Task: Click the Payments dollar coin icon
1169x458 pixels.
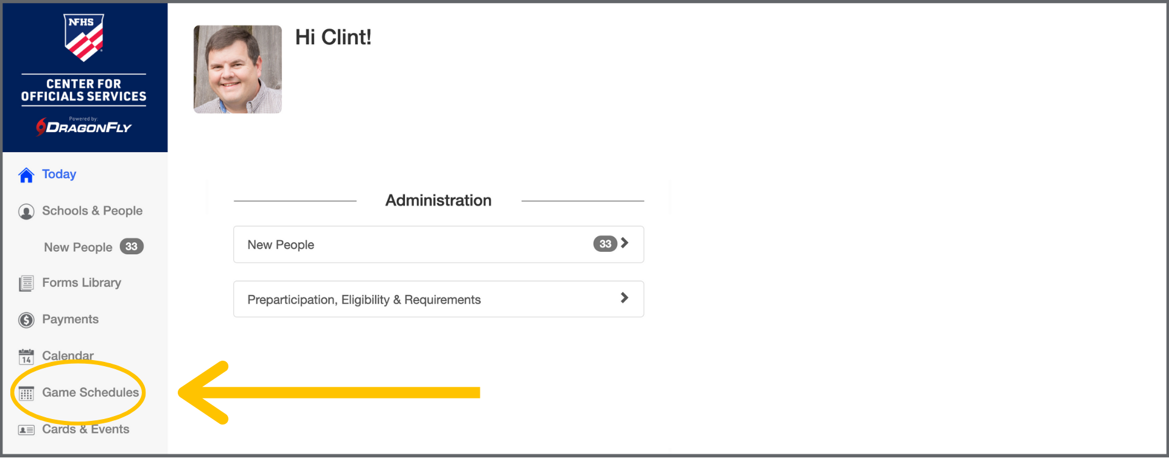Action: coord(26,320)
